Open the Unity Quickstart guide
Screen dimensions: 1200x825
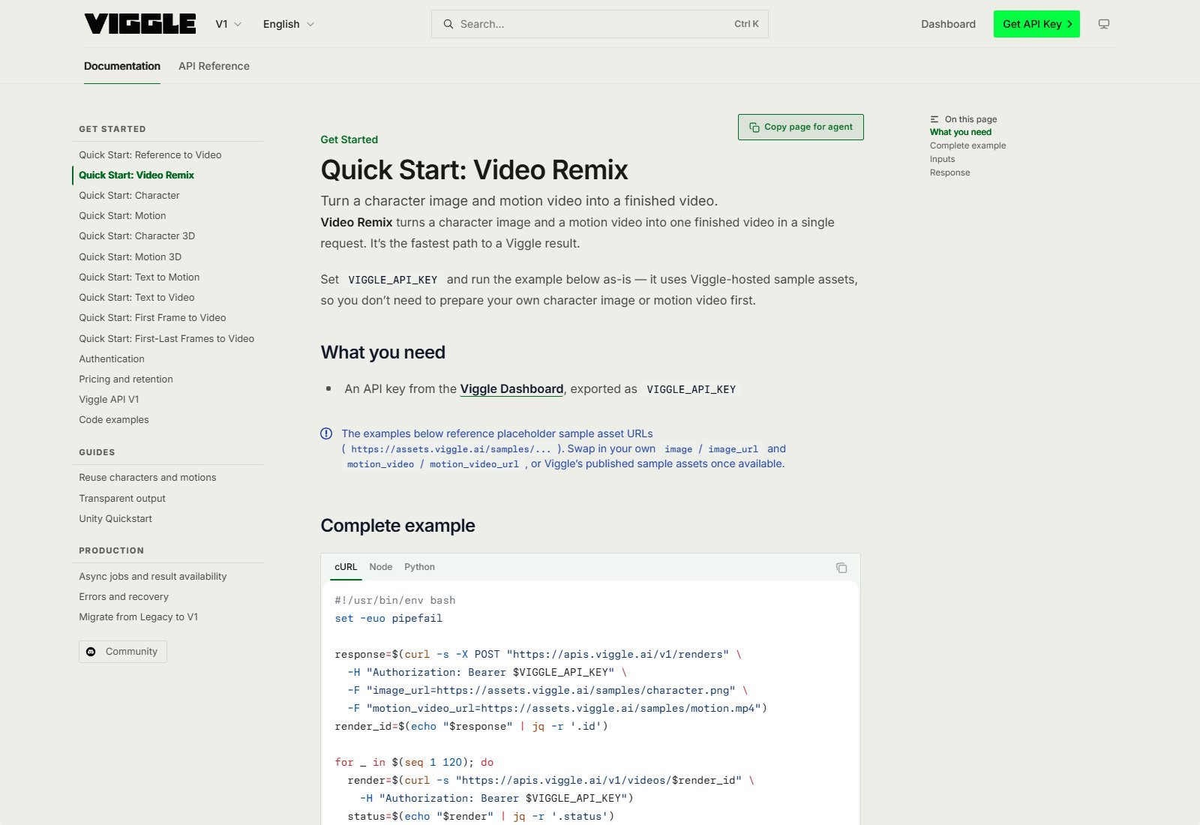click(115, 518)
